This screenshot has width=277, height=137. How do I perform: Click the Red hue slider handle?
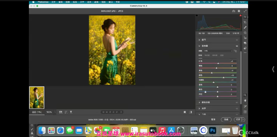click(x=218, y=63)
